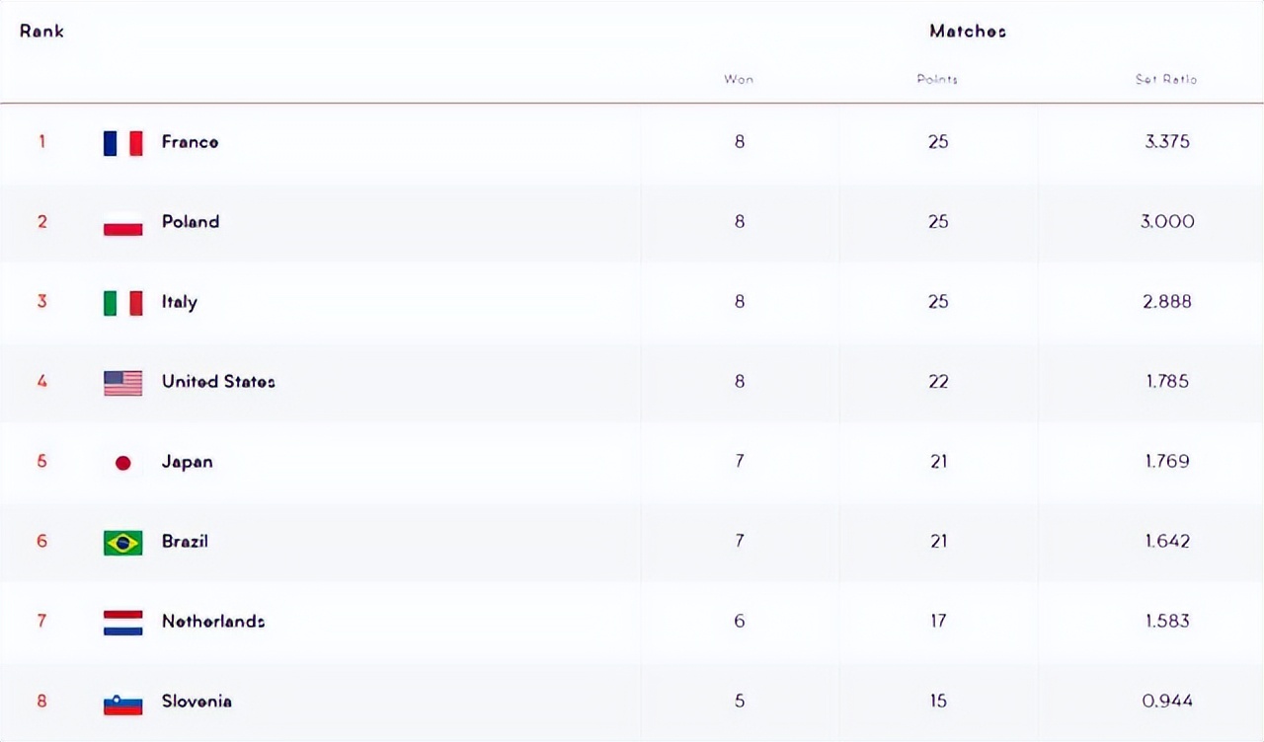The width and height of the screenshot is (1264, 742).
Task: Click France's points value 25
Action: [938, 142]
